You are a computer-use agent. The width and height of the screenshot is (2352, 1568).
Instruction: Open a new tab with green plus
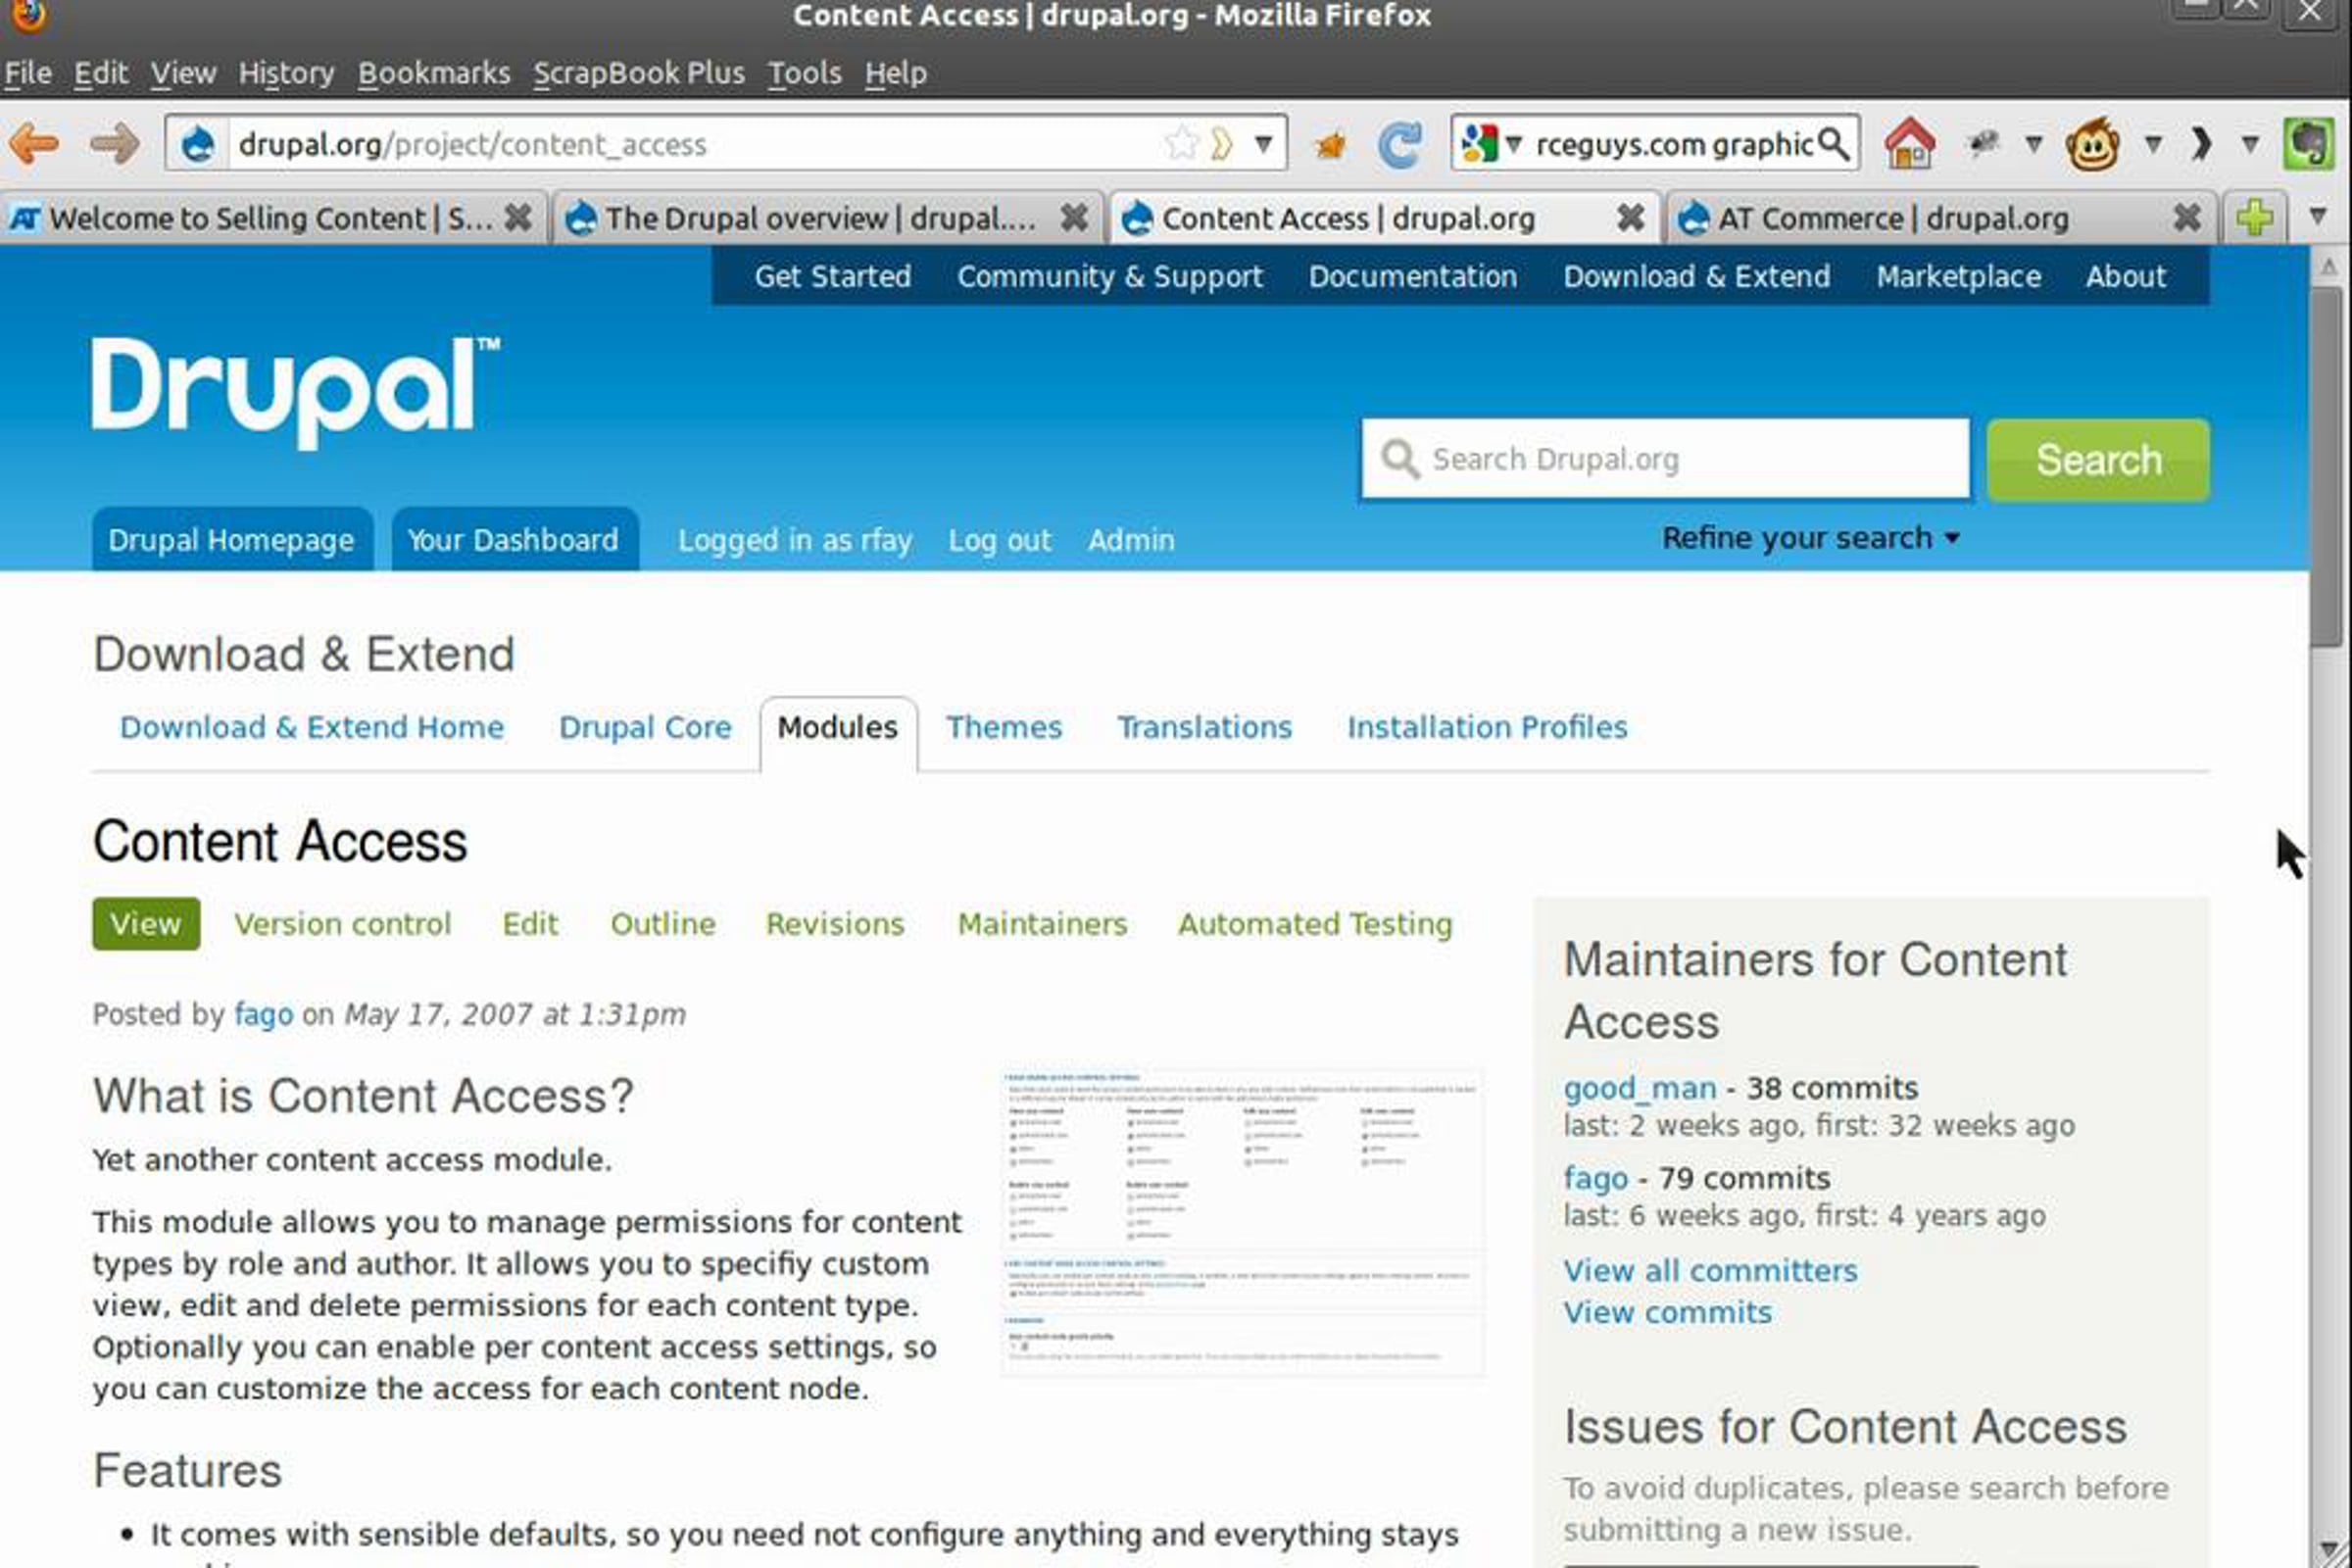click(2255, 217)
